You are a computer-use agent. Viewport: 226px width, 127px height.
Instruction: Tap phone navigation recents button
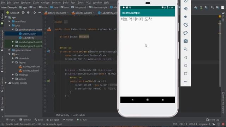click(x=162, y=99)
